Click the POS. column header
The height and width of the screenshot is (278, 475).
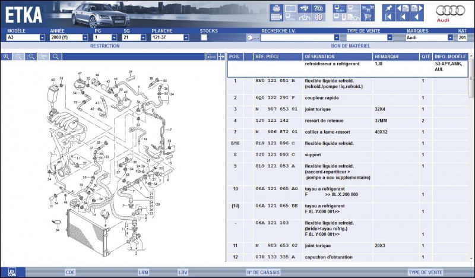click(x=235, y=56)
